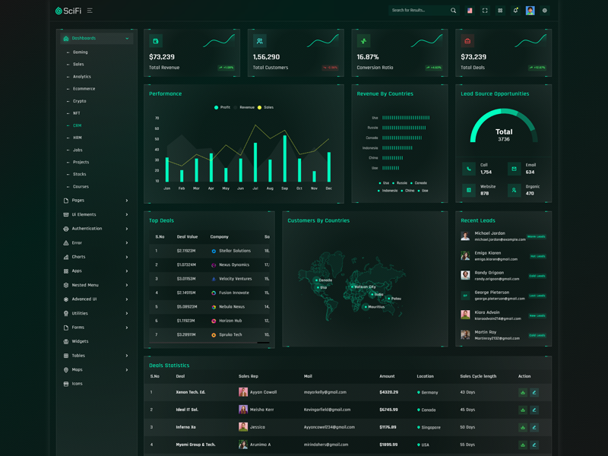
Task: Toggle the Revenue series in Performance legend
Action: coord(243,107)
